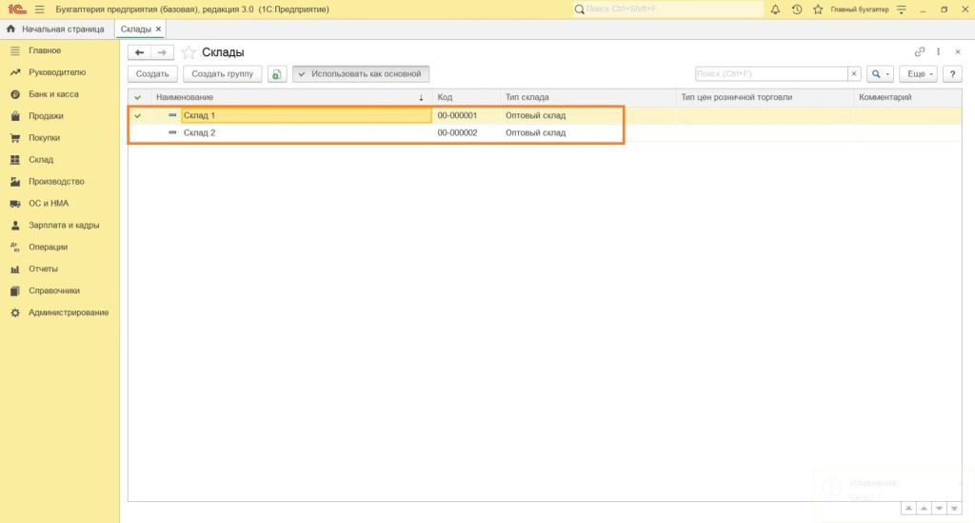Click the list search field Поиск (Ctrl+F)

770,74
